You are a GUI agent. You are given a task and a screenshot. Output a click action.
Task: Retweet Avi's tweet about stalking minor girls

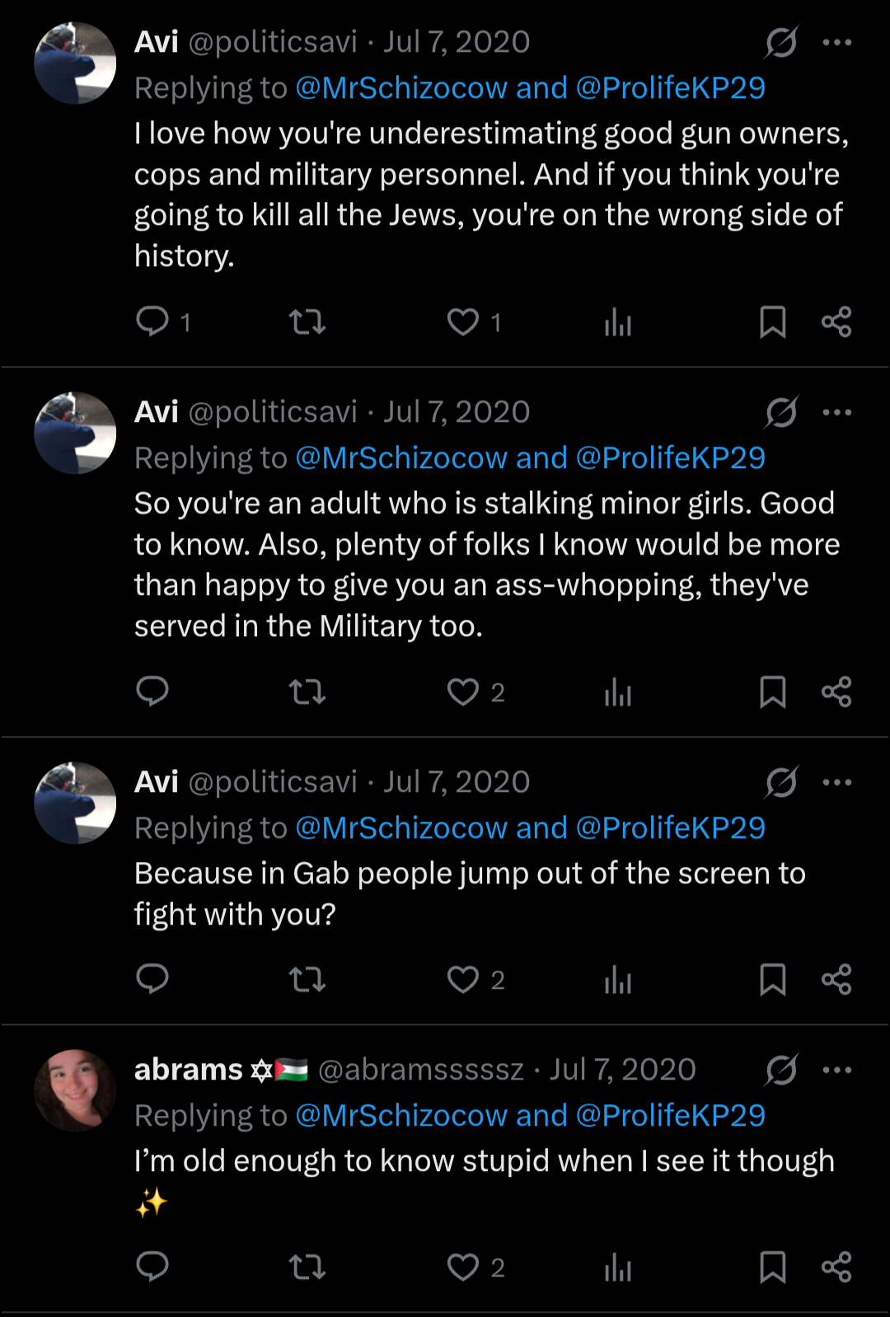point(307,691)
